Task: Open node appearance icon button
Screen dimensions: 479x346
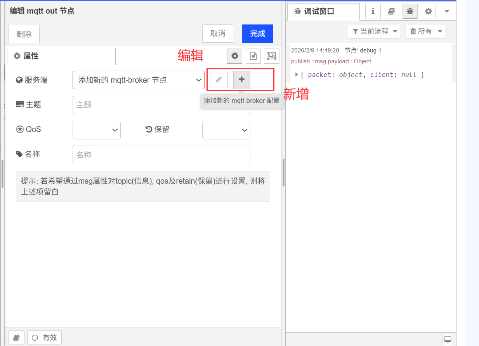Action: pyautogui.click(x=272, y=56)
